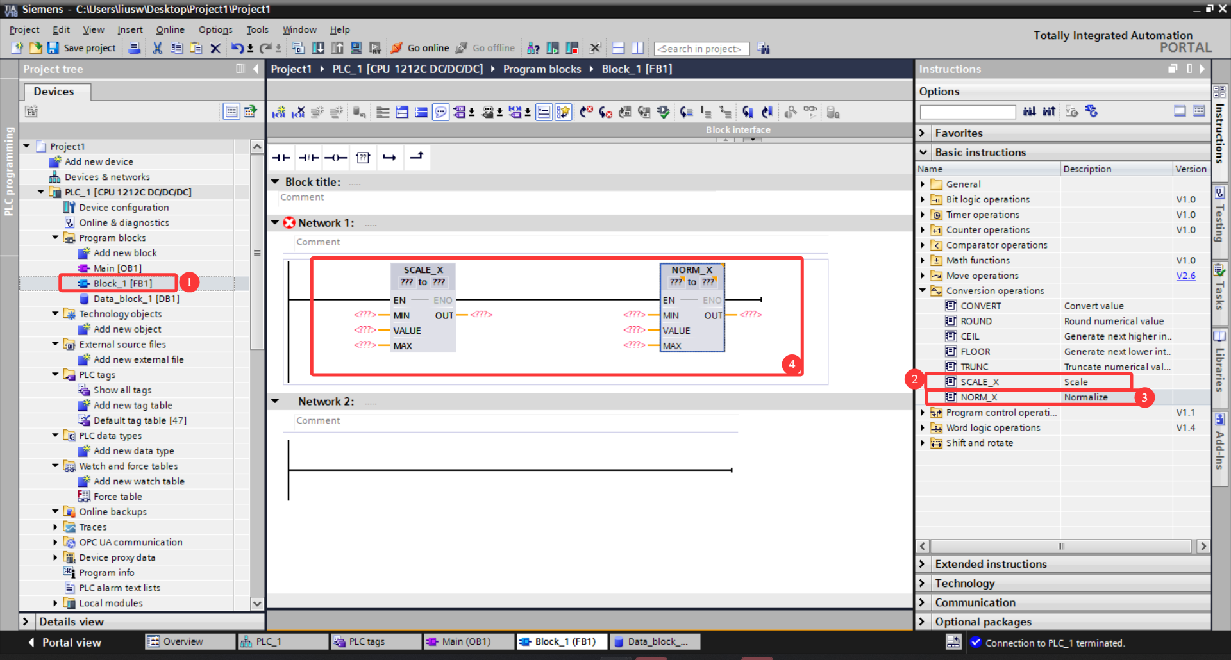Click the SCALE_X instruction icon in list

[951, 382]
